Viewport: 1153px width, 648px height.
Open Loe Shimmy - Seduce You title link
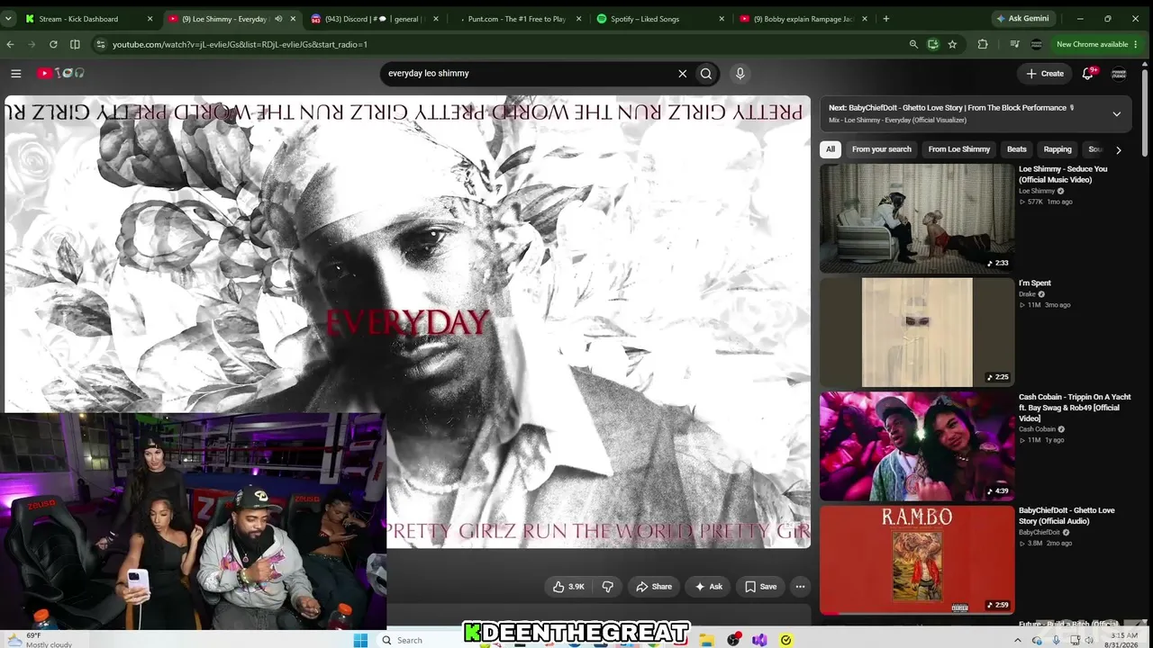(x=1063, y=175)
